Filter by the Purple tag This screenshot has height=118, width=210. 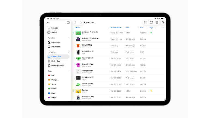54,98
